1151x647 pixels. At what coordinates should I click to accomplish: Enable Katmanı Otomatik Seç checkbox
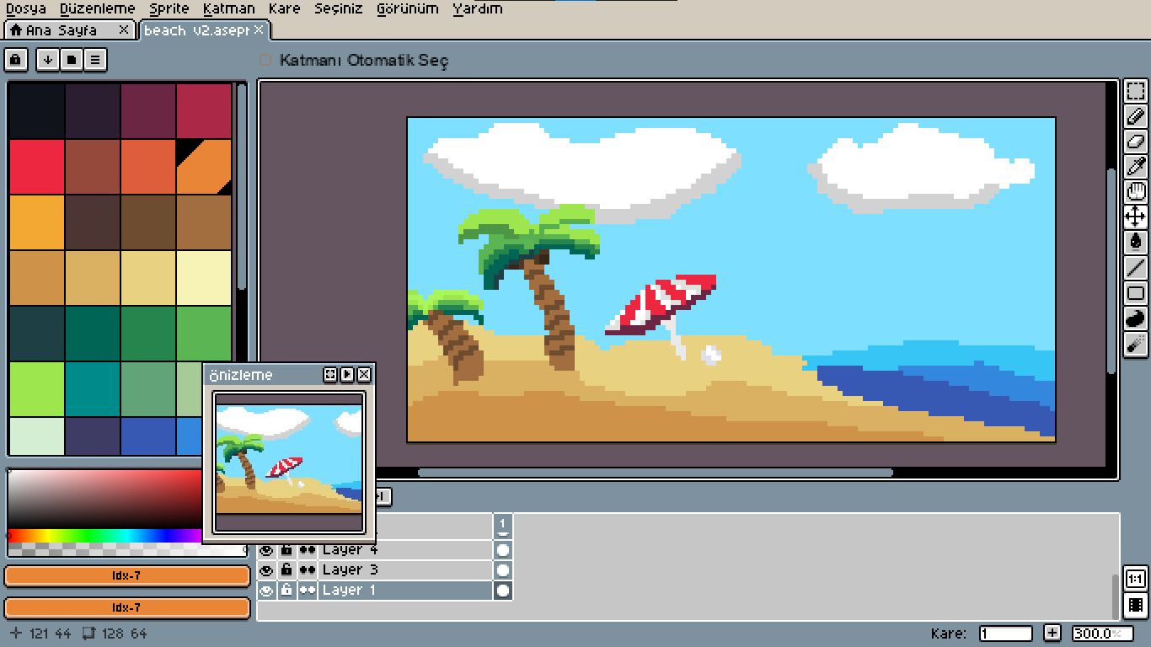(265, 60)
